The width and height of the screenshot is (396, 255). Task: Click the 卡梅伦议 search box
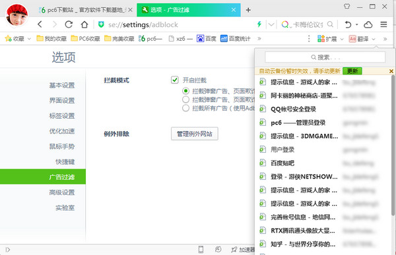(x=308, y=24)
